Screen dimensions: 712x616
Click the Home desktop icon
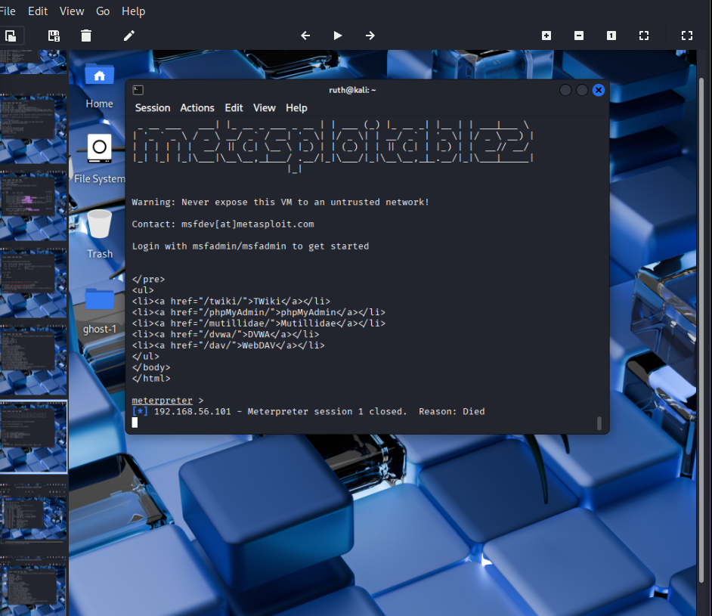tap(100, 86)
